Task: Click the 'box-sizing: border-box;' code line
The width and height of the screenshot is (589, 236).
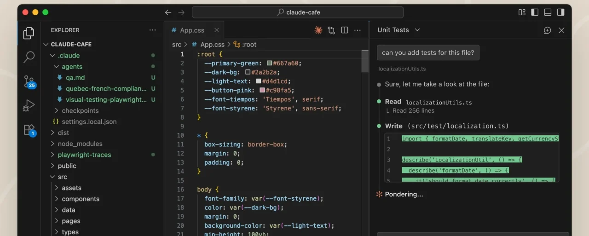Action: coord(246,144)
